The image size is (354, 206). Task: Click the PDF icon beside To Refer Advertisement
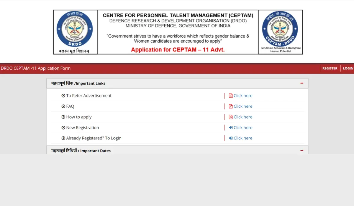coord(230,95)
